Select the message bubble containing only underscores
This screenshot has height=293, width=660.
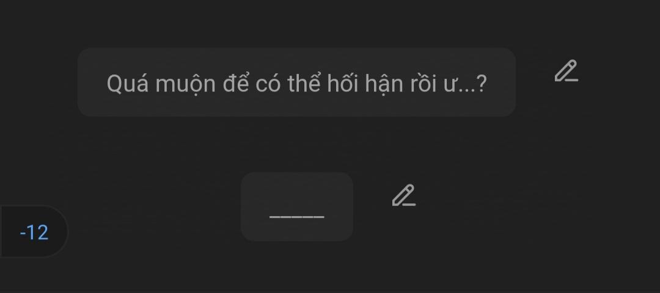click(x=297, y=206)
